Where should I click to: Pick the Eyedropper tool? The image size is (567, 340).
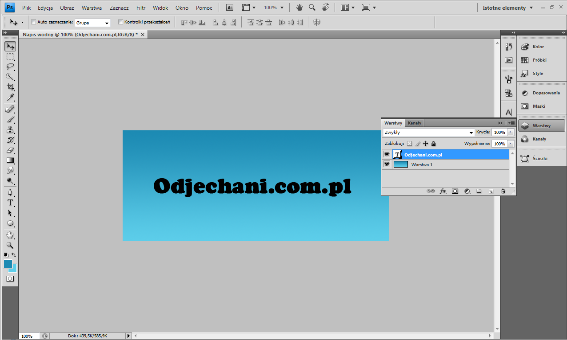[10, 98]
